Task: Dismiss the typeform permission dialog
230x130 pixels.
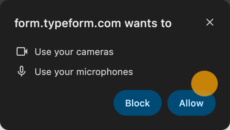Action: (210, 22)
